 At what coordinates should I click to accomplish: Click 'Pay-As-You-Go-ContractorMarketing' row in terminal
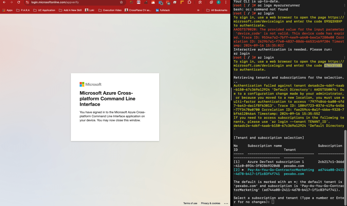tap(289, 172)
